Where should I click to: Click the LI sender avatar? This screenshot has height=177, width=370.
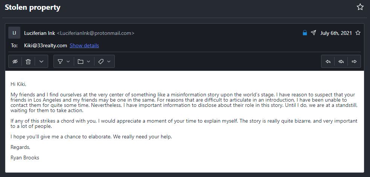14,33
